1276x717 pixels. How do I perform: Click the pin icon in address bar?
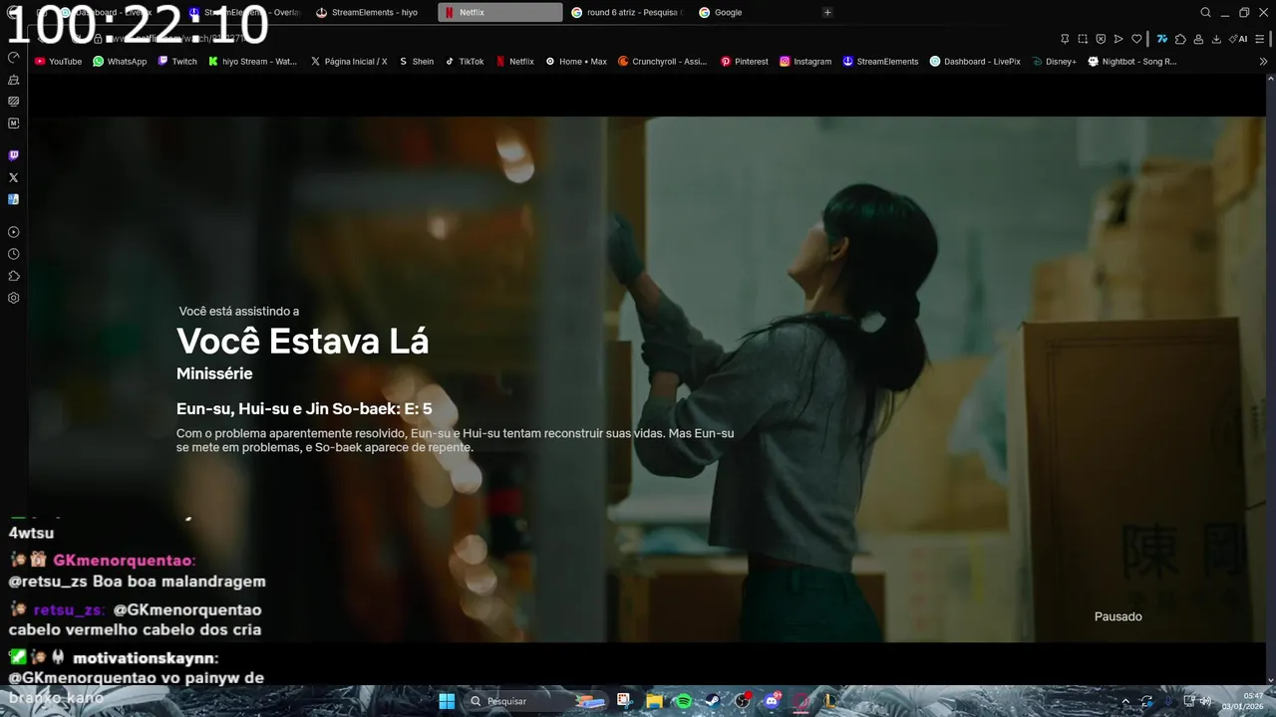(1065, 39)
